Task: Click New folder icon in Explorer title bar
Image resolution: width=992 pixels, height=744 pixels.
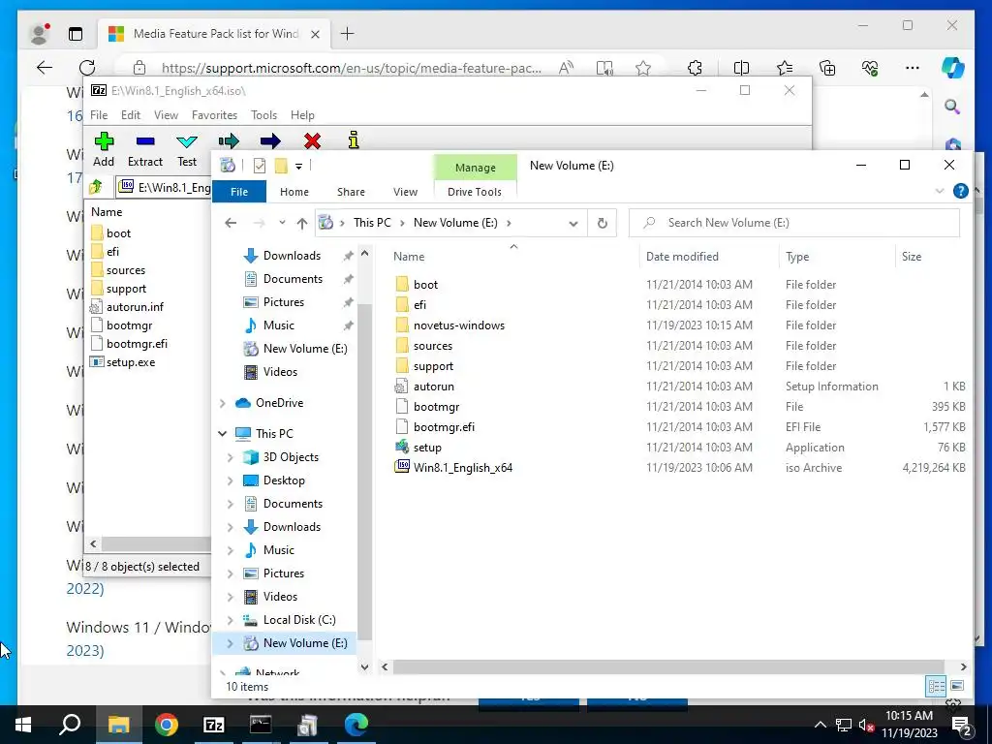Action: click(281, 166)
